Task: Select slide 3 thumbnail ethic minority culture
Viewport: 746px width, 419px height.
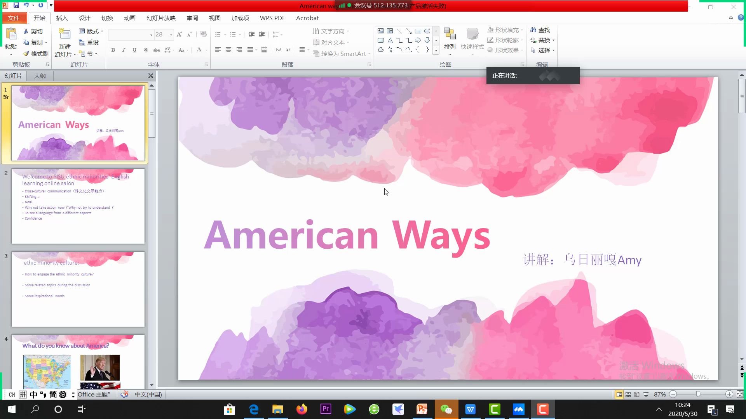Action: (78, 289)
